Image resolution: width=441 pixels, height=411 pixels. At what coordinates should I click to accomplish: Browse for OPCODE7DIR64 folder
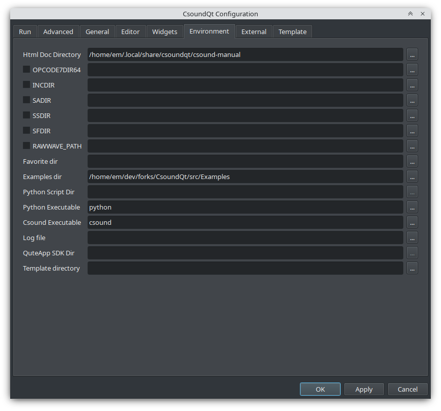click(412, 70)
